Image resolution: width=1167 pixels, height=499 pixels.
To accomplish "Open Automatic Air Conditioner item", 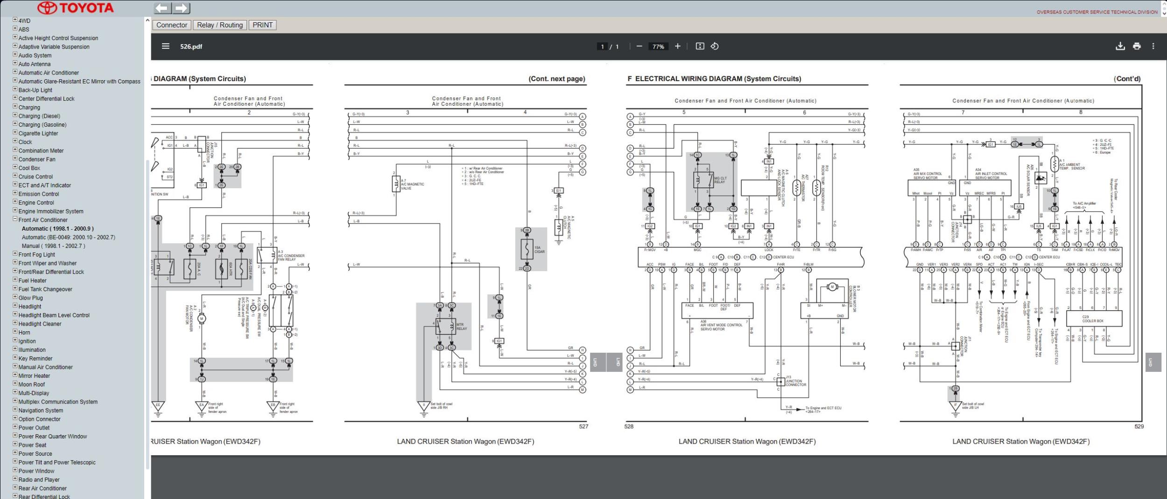I will (49, 73).
